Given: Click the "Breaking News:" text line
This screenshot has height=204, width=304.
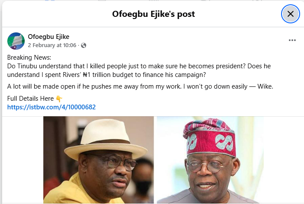Looking at the screenshot, I should tap(29, 57).
